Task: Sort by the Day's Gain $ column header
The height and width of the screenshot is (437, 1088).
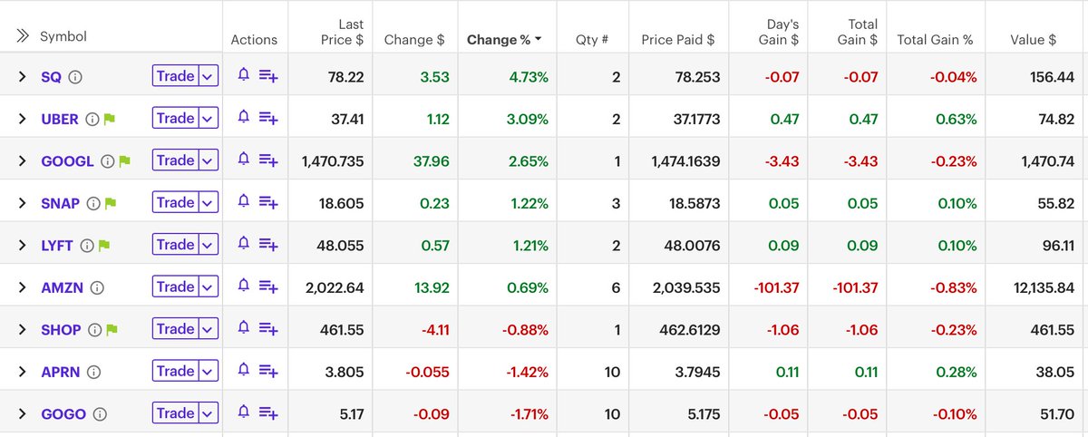Action: coord(777,33)
